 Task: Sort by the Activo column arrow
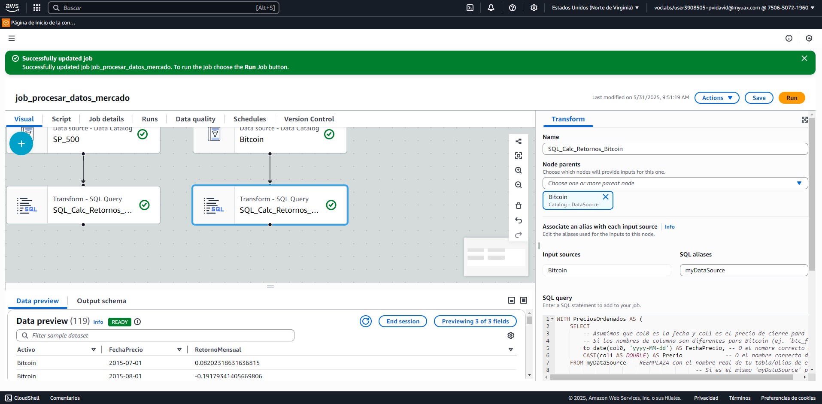[x=94, y=350]
